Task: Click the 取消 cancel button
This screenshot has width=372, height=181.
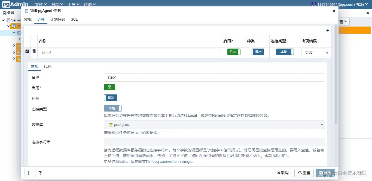Action: 283,173
